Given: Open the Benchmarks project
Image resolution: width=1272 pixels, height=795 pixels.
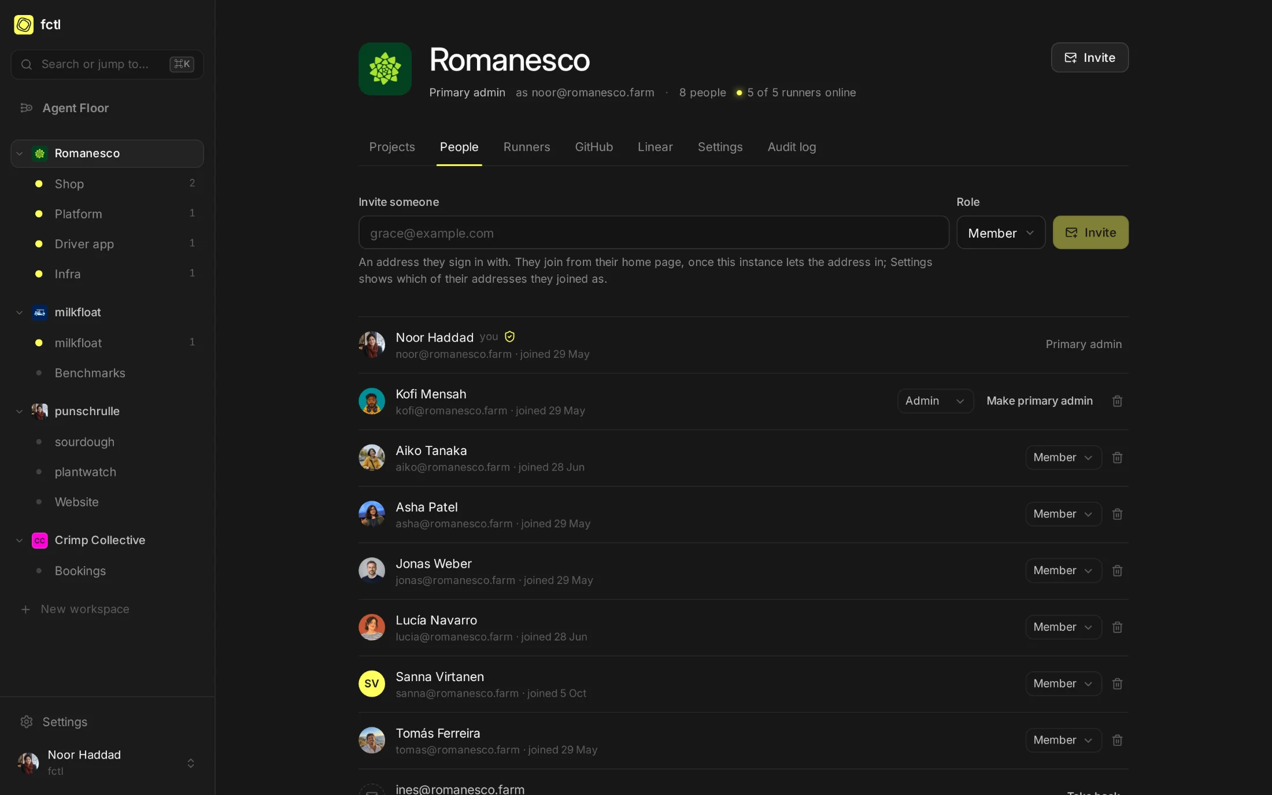Looking at the screenshot, I should pos(107,373).
